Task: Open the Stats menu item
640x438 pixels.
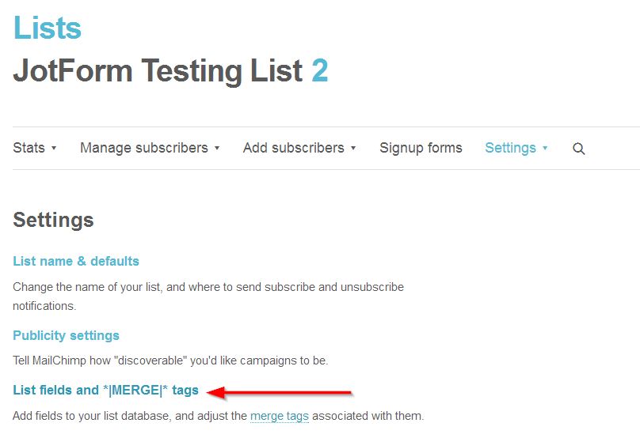Action: [x=29, y=148]
